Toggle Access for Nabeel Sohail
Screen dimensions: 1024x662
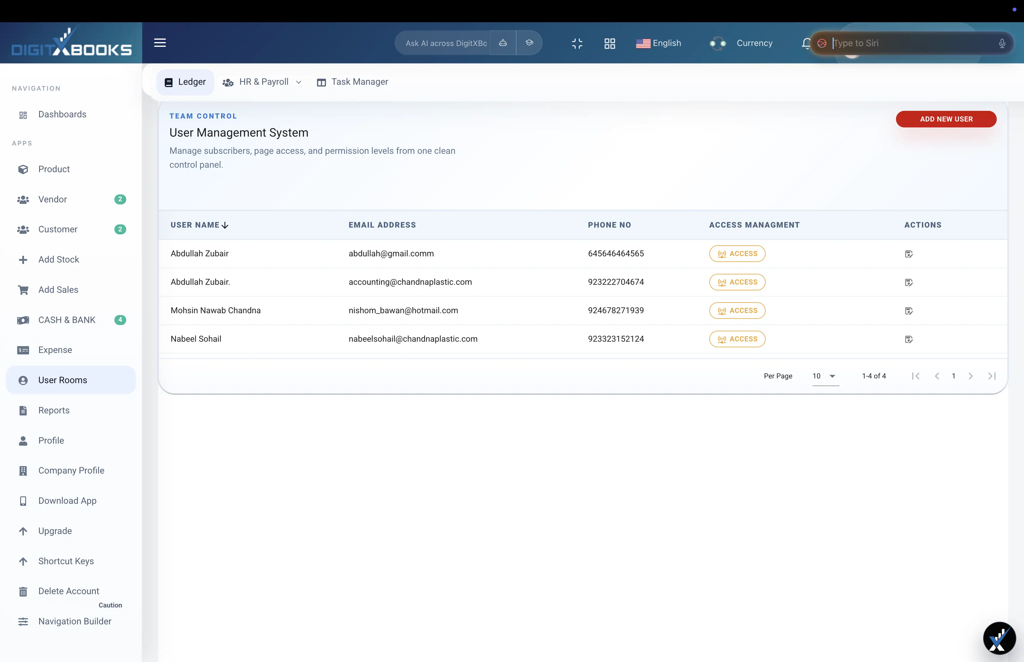click(737, 339)
